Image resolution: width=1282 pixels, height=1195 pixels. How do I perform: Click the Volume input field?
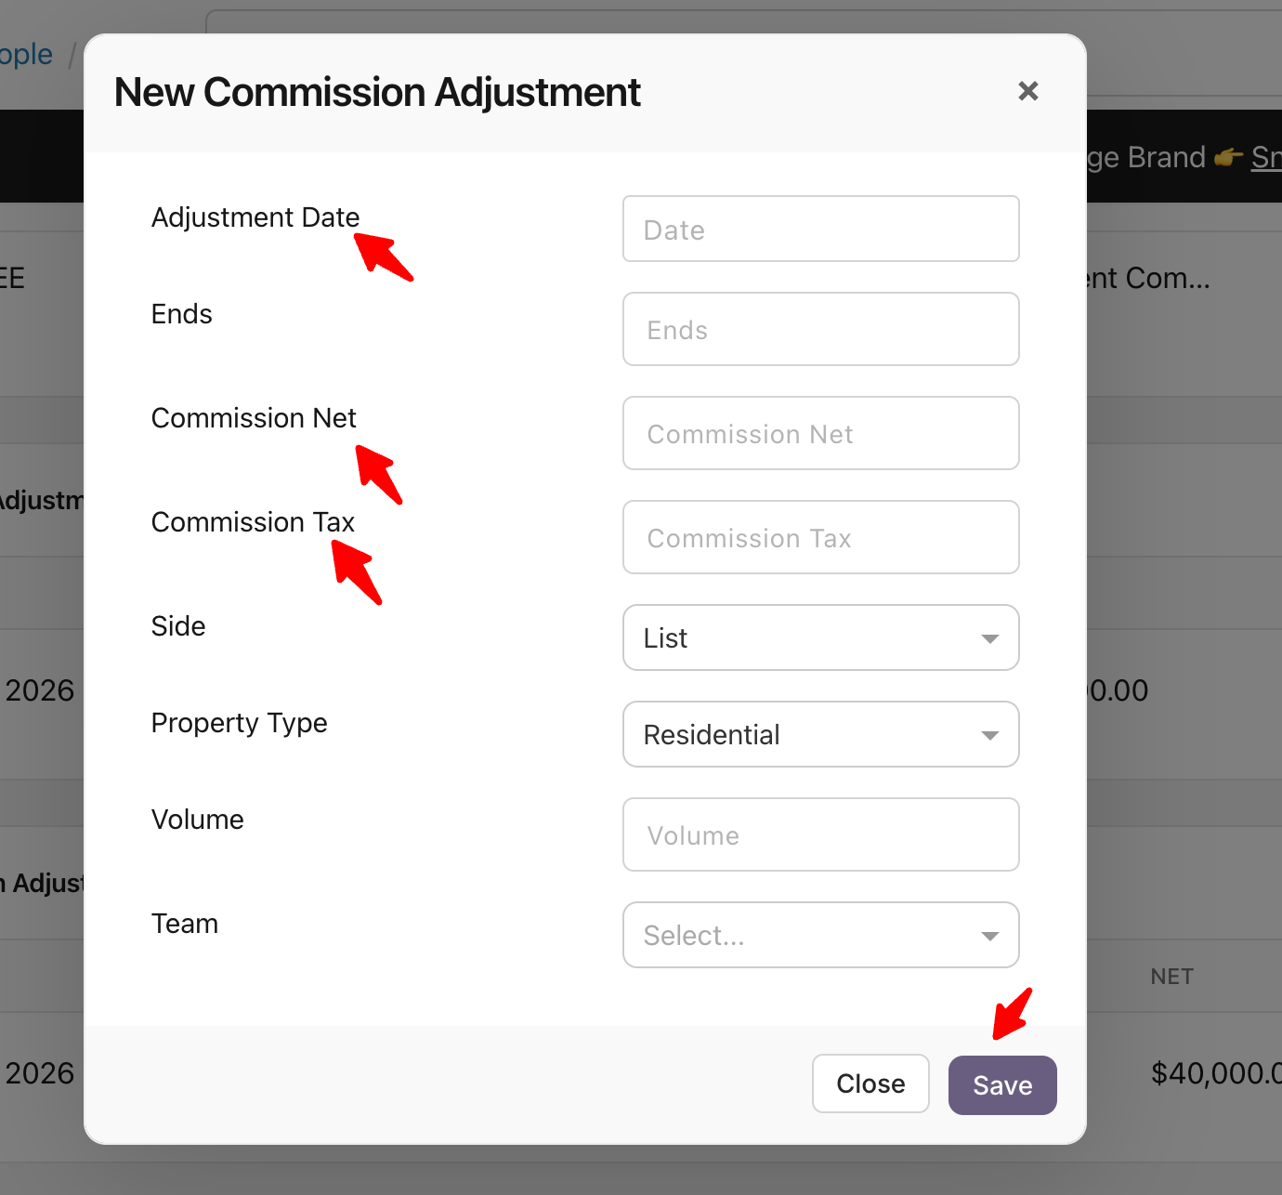click(820, 835)
